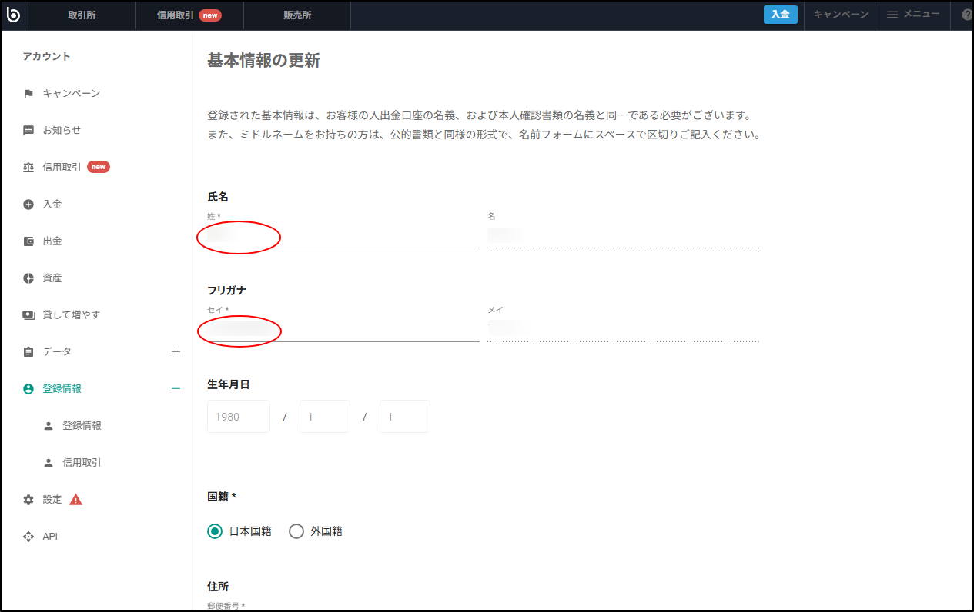Open the 信用取引 tab in top bar
The image size is (974, 612).
tap(189, 15)
